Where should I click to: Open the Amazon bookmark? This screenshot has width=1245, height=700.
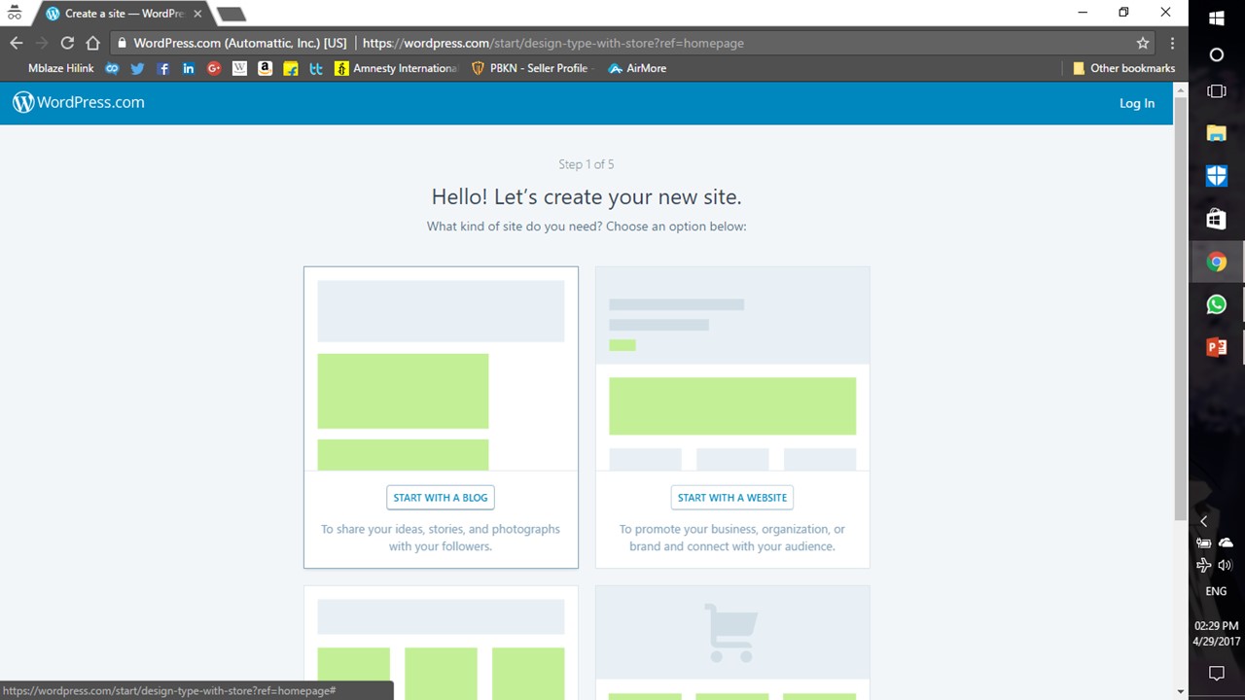pos(265,68)
